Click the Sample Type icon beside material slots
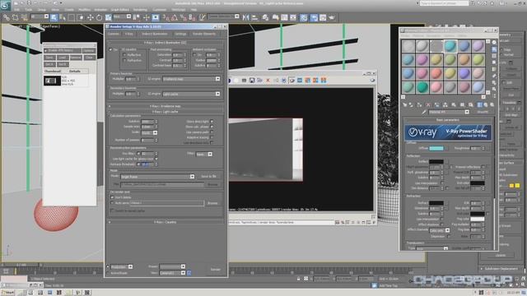This screenshot has width=527, height=296. tap(494, 42)
